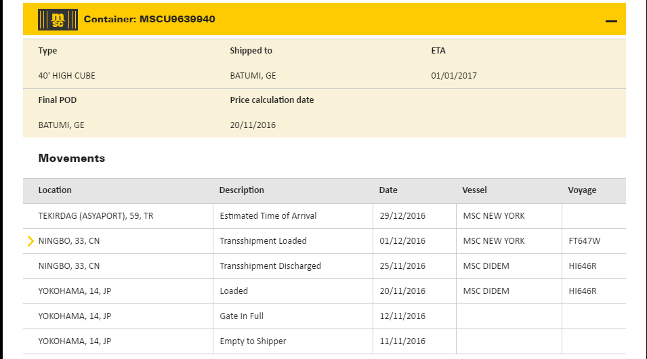647x359 pixels.
Task: Click the Vessel column header
Action: 474,190
